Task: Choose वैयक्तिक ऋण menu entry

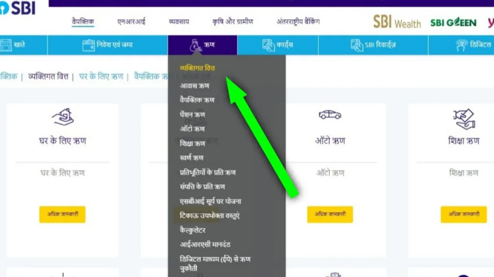Action: coord(197,100)
